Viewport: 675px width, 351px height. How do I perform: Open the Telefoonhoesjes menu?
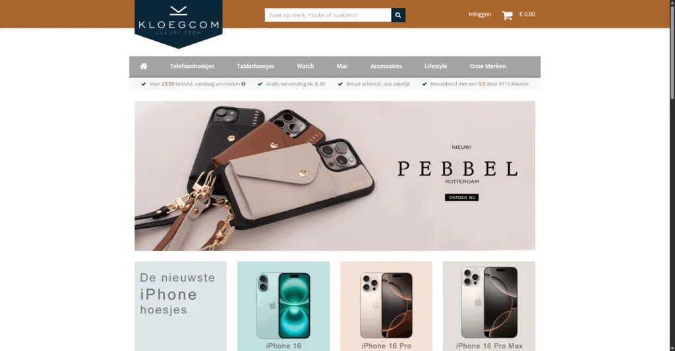(x=192, y=67)
